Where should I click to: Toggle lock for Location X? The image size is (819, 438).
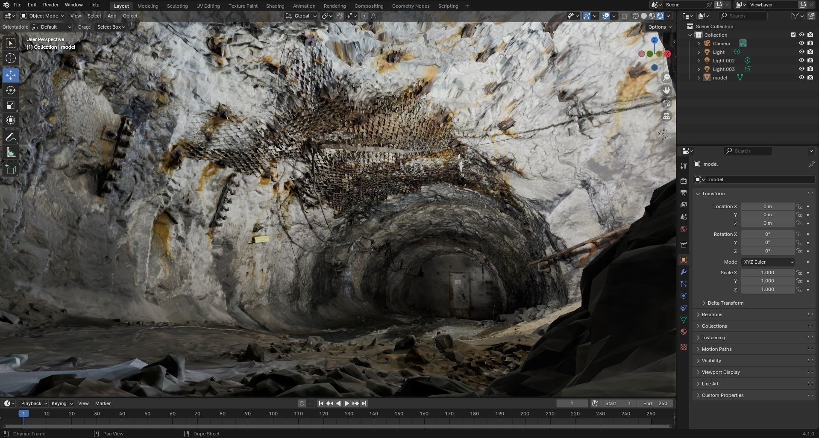click(x=799, y=206)
